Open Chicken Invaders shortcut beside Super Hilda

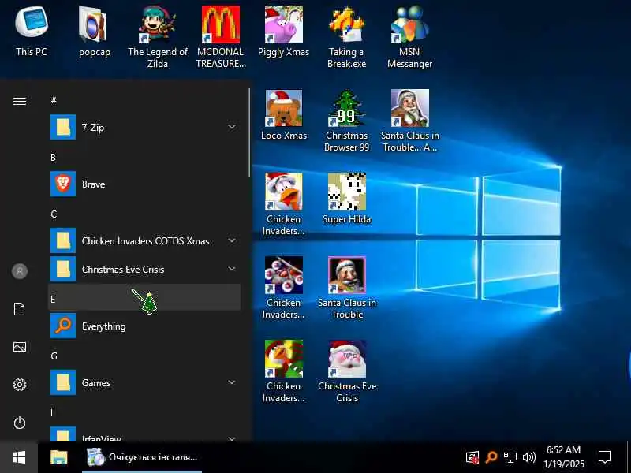click(284, 203)
